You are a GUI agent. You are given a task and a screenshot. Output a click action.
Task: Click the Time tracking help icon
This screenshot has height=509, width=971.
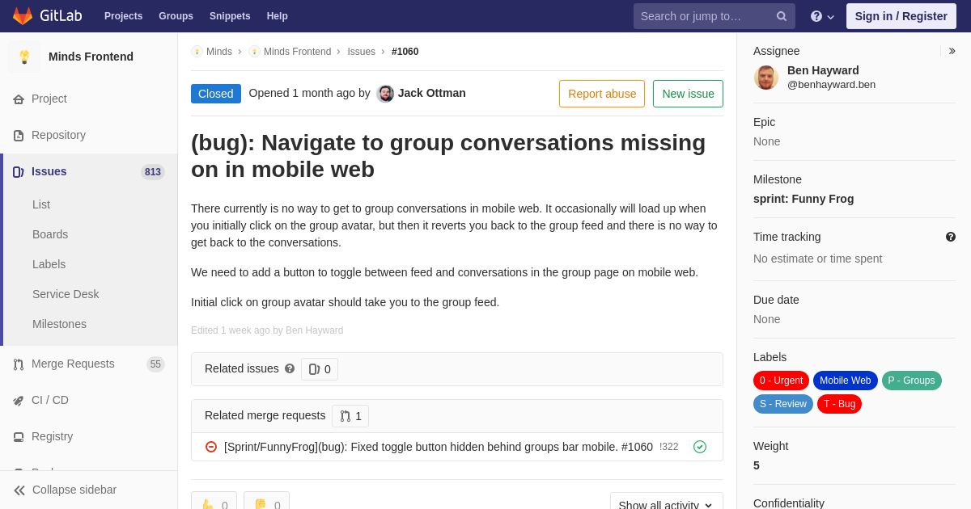(951, 237)
